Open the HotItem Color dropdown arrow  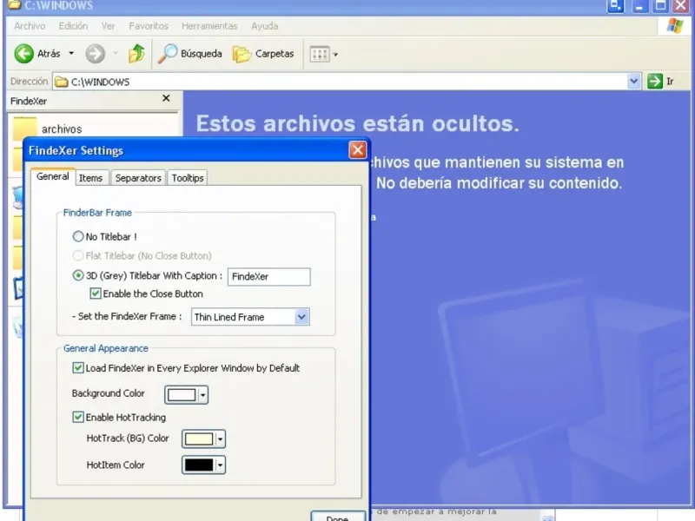tap(220, 465)
